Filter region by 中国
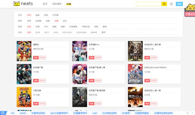 pos(37,27)
